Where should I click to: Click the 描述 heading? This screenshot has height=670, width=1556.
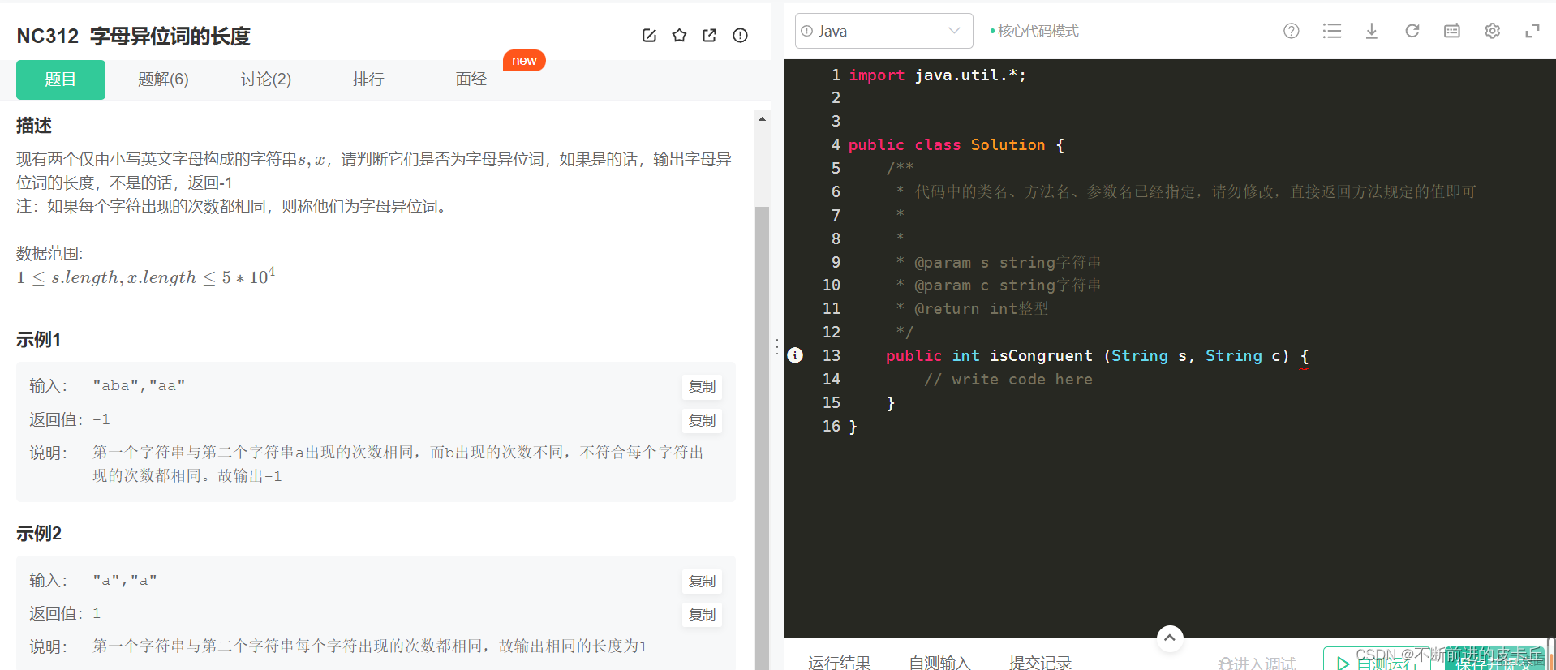(x=34, y=126)
